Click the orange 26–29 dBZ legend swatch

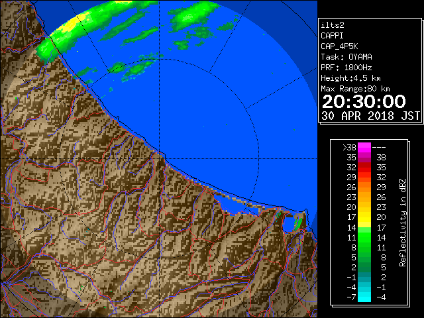(x=364, y=187)
